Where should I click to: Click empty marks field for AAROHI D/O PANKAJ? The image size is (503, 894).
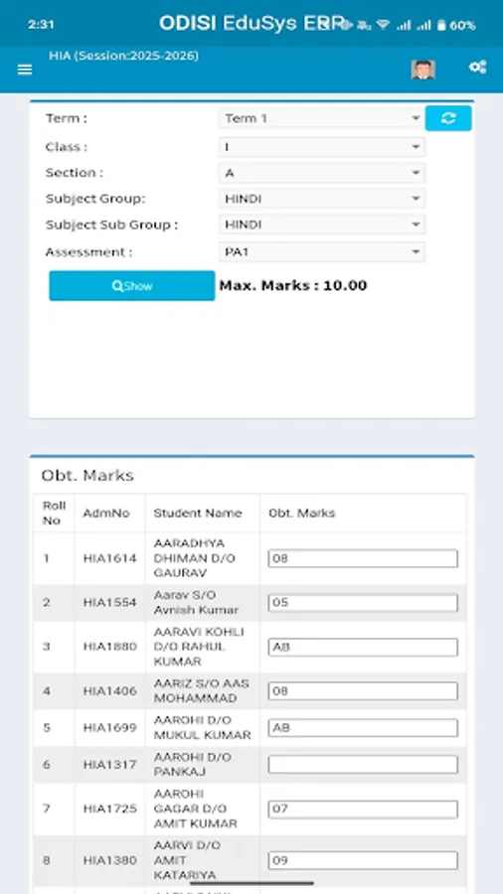pyautogui.click(x=363, y=765)
